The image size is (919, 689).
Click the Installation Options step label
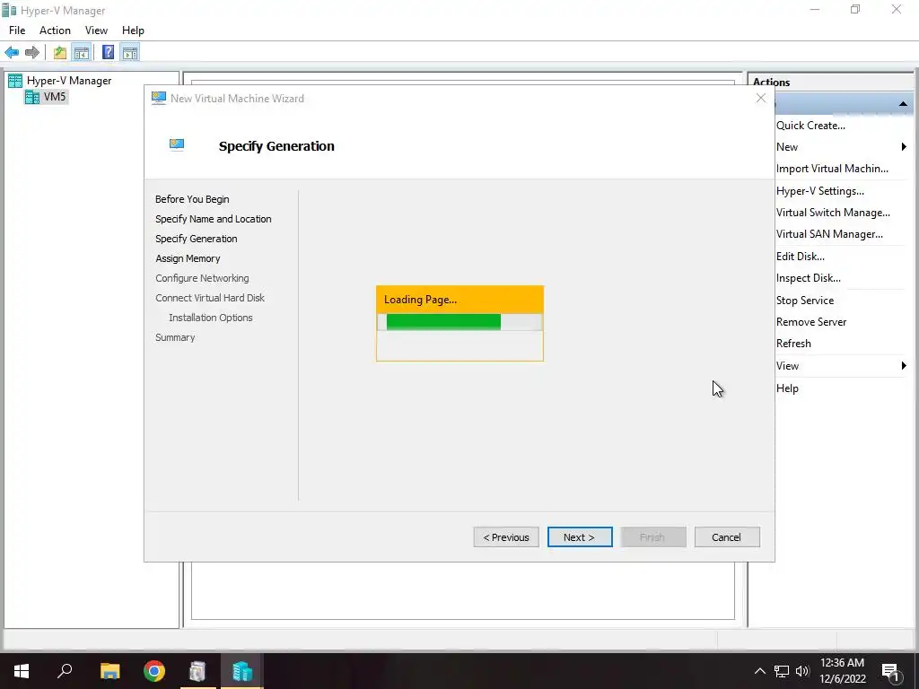(x=211, y=318)
